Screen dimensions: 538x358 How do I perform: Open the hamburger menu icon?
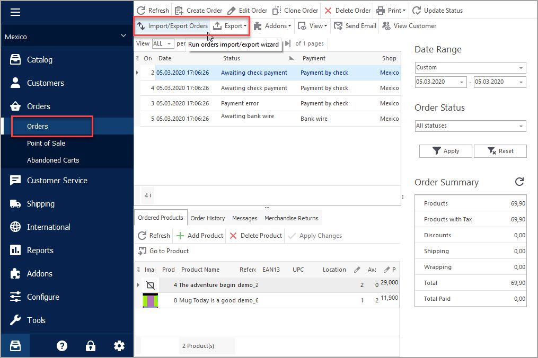(x=15, y=13)
